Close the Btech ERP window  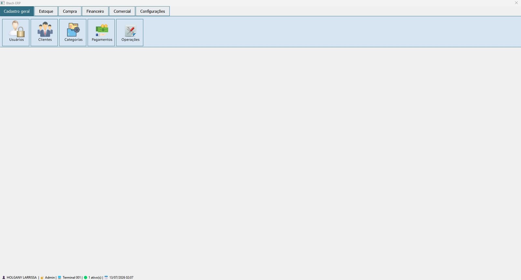point(516,3)
